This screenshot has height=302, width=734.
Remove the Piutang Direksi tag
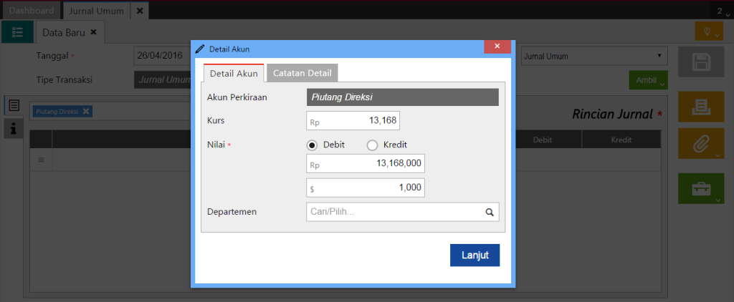click(x=86, y=112)
